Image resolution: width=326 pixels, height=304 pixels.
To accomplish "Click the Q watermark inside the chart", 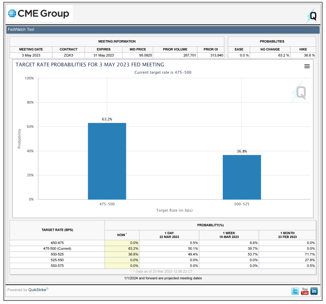I will [x=299, y=92].
